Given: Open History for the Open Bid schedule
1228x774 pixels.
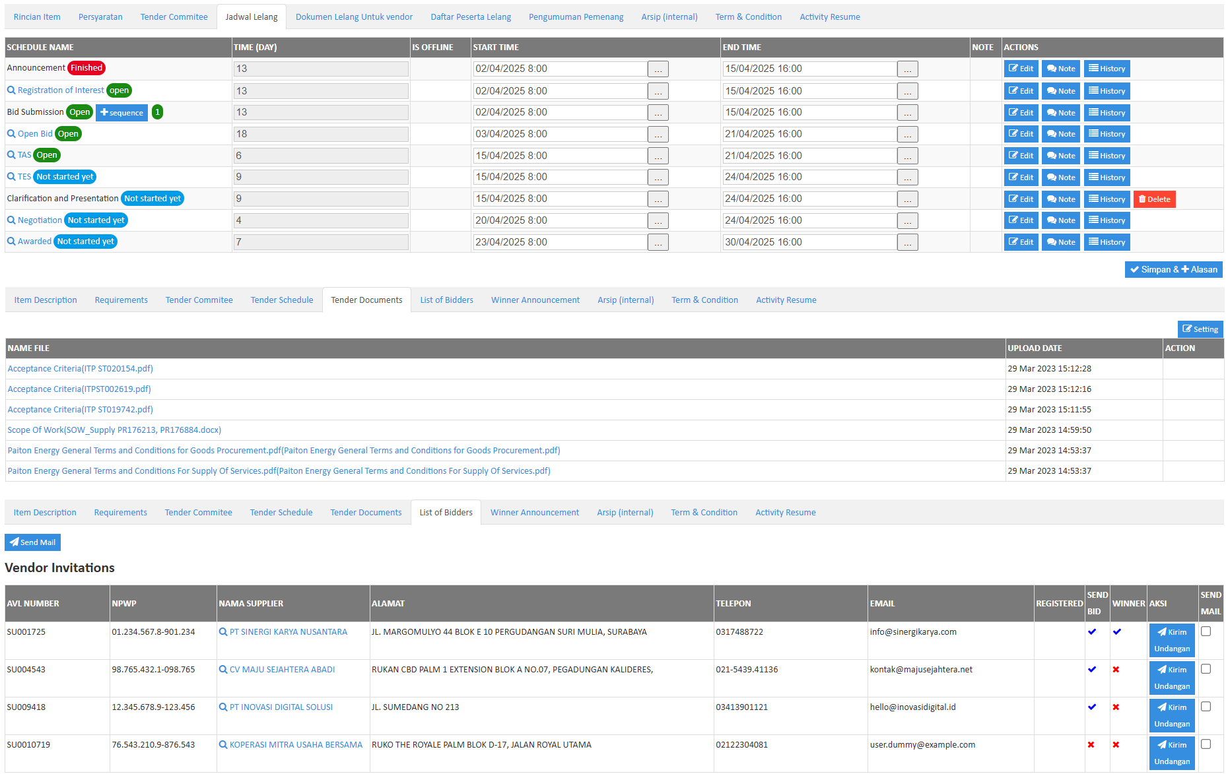Looking at the screenshot, I should tap(1107, 134).
